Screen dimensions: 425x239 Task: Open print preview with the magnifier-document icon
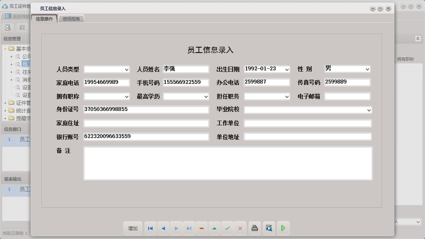tap(269, 228)
